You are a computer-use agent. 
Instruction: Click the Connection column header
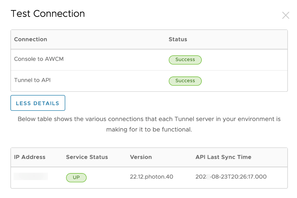[31, 39]
